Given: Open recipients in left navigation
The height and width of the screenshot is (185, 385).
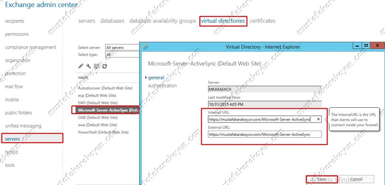Looking at the screenshot, I should [14, 21].
